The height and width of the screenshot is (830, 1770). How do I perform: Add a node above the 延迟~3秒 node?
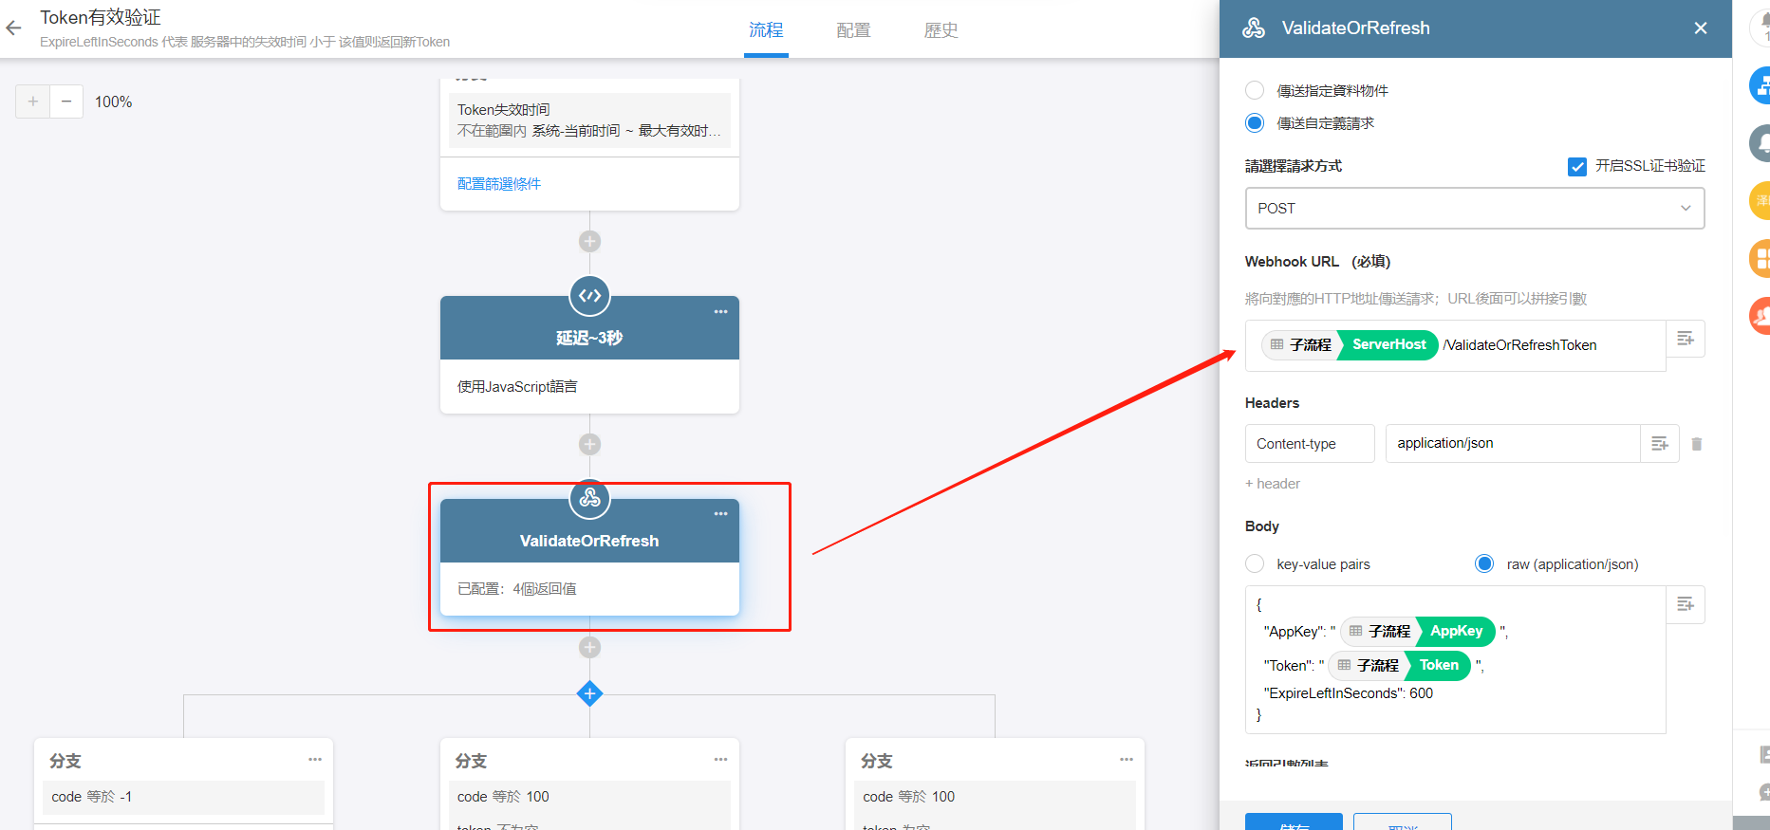[589, 241]
